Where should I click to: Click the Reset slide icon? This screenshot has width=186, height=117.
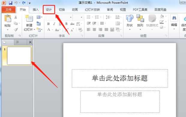[x=39, y=24]
